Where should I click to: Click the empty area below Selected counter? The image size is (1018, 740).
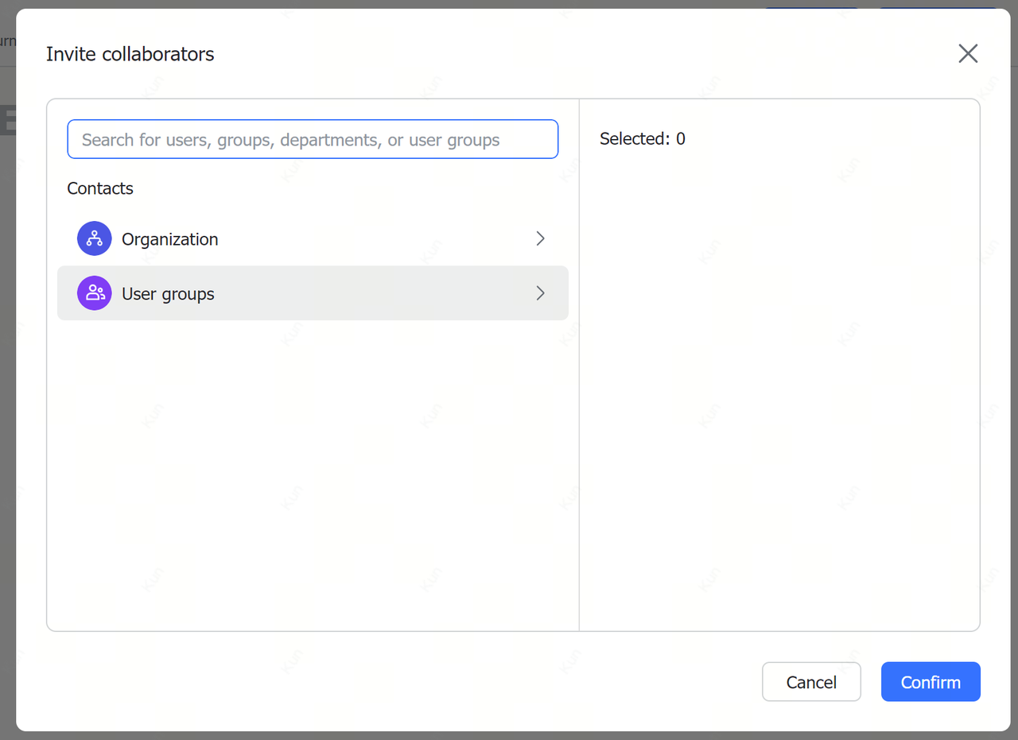tap(779, 382)
